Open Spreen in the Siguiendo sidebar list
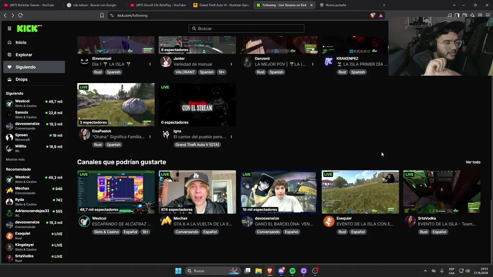The height and width of the screenshot is (277, 493). coord(34,137)
